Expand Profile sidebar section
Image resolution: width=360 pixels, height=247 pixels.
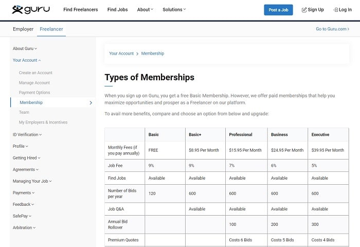(20, 146)
